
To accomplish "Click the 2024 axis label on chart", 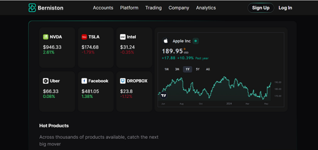I will (229, 104).
